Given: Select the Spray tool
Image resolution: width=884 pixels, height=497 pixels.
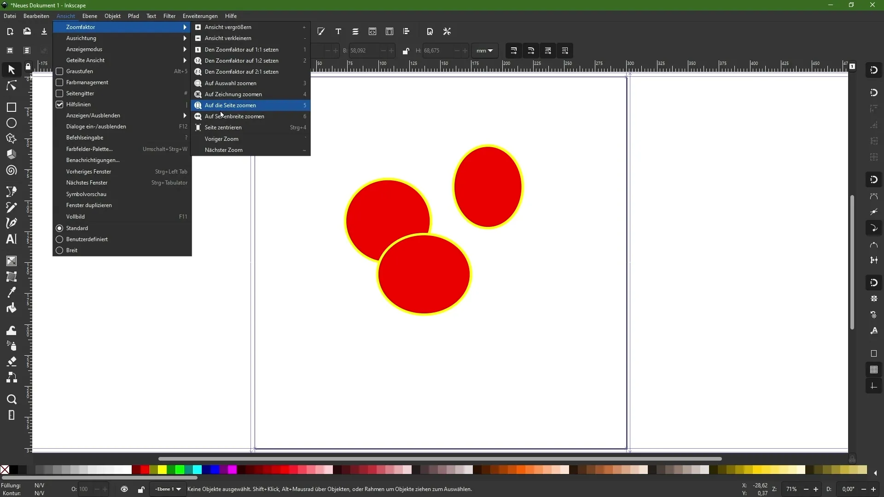Looking at the screenshot, I should [x=12, y=346].
